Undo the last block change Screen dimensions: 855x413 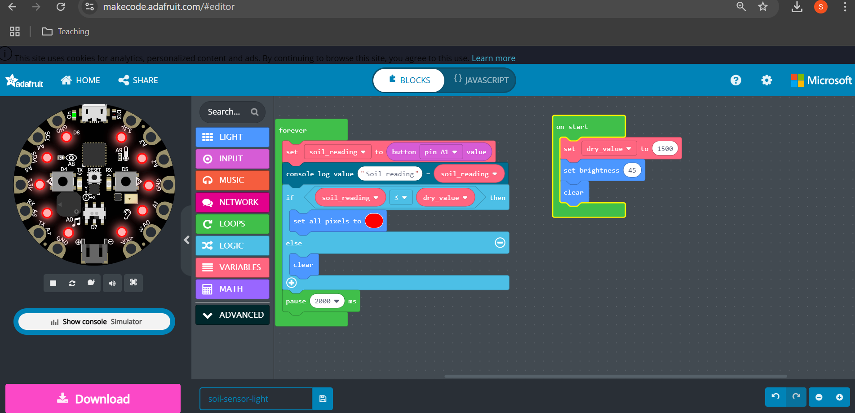775,397
